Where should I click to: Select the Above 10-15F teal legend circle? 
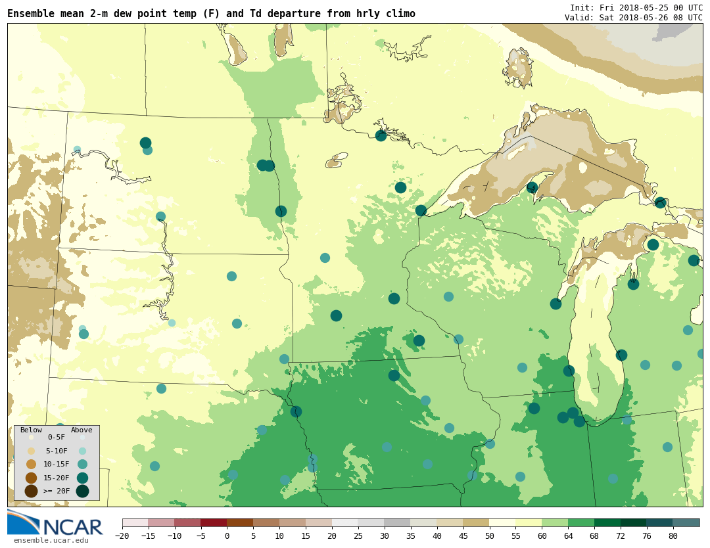[82, 464]
